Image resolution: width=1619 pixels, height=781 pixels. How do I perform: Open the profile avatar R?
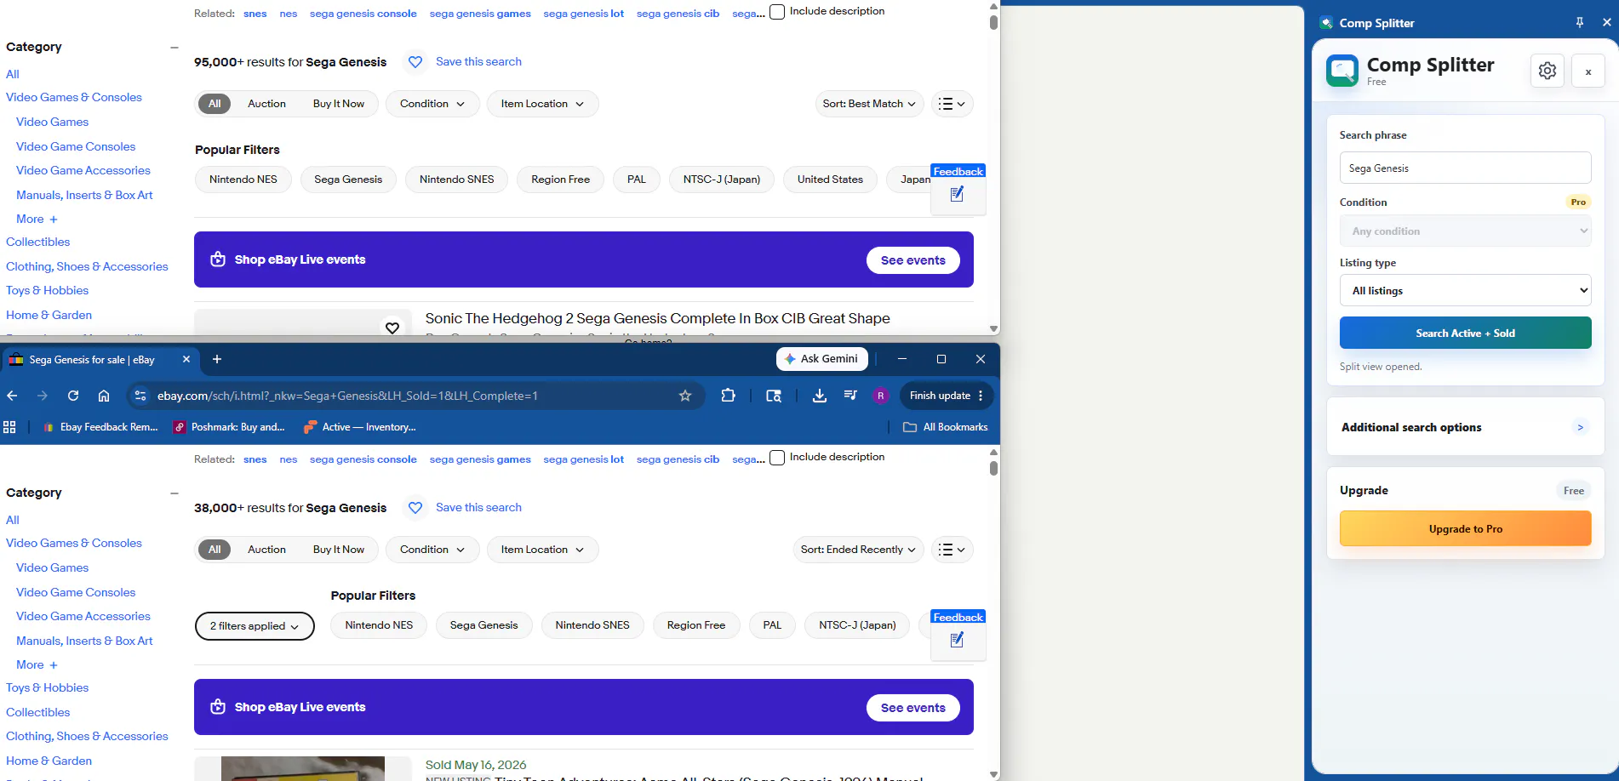[881, 396]
